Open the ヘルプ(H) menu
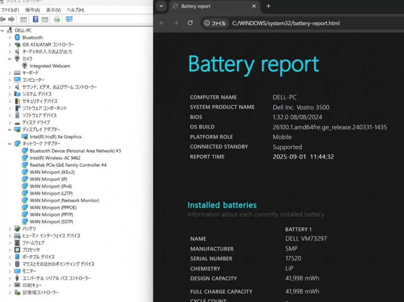 coord(75,10)
